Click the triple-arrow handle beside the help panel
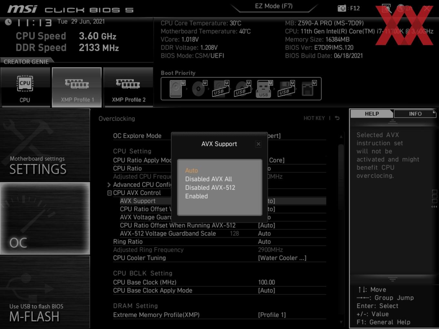Image resolution: width=439 pixels, height=329 pixels. pyautogui.click(x=434, y=207)
